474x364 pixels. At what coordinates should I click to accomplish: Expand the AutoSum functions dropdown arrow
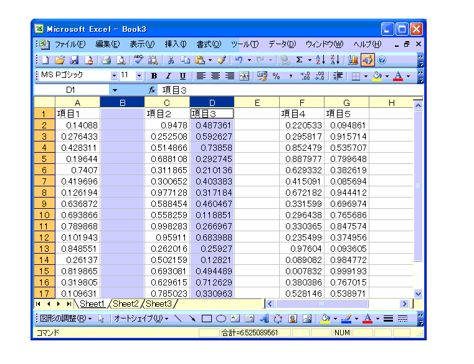[310, 60]
